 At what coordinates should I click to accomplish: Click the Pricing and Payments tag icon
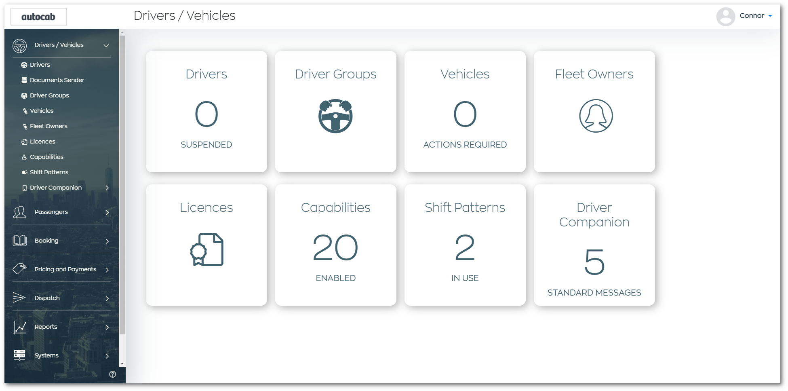click(19, 269)
